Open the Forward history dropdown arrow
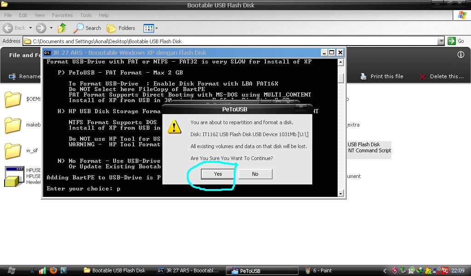Screen dimensions: 471x276 click(x=51, y=28)
